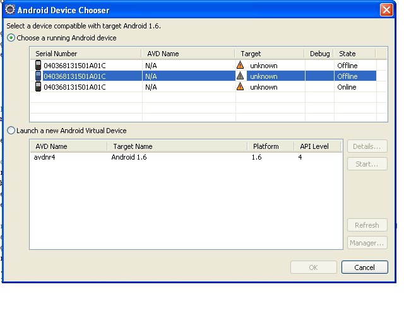Image resolution: width=404 pixels, height=323 pixels.
Task: Click 'unknown' target in first Offline row
Action: [264, 66]
